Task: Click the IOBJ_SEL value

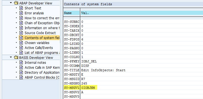Action: point(89,61)
